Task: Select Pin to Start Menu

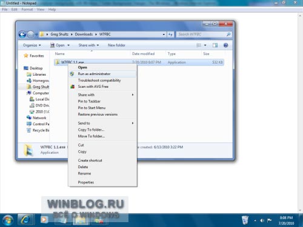Action: (102, 108)
